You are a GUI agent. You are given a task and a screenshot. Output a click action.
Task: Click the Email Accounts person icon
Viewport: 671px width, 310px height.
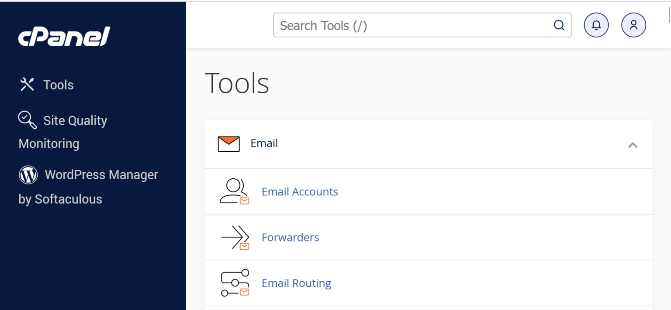[234, 191]
